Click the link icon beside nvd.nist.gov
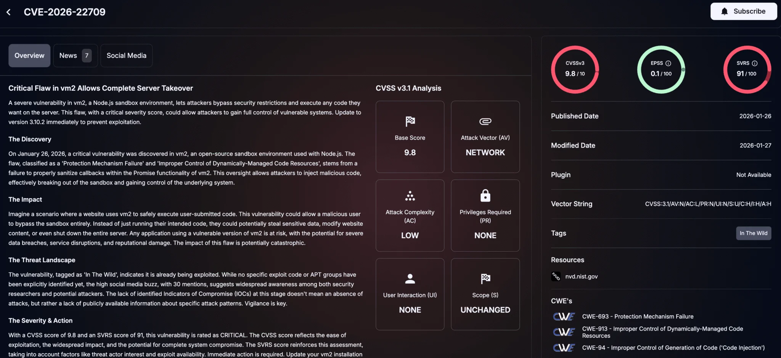 point(556,276)
